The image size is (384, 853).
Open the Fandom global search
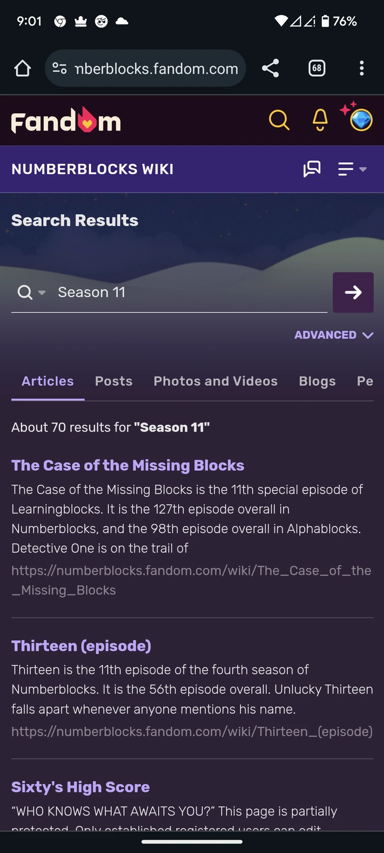click(x=279, y=120)
